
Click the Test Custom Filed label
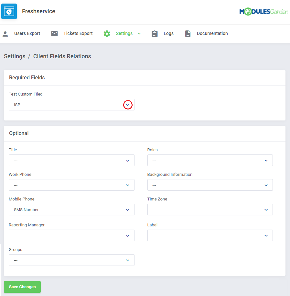click(26, 94)
